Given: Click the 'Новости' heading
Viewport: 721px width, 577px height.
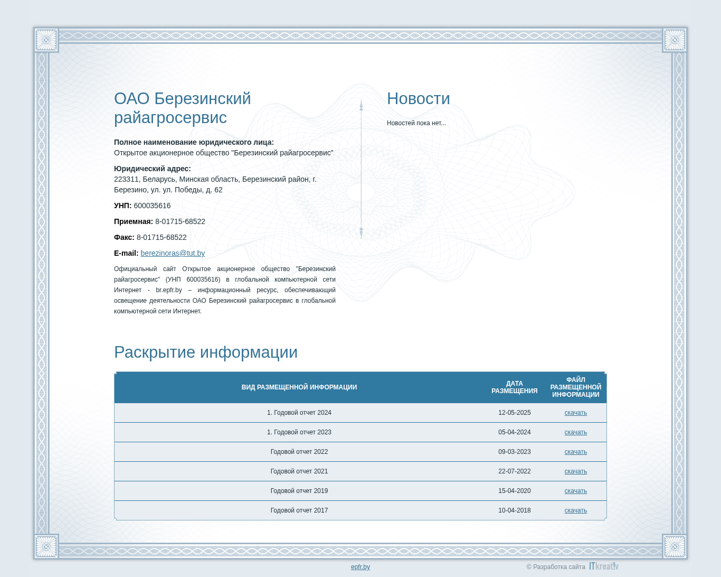Looking at the screenshot, I should point(419,99).
